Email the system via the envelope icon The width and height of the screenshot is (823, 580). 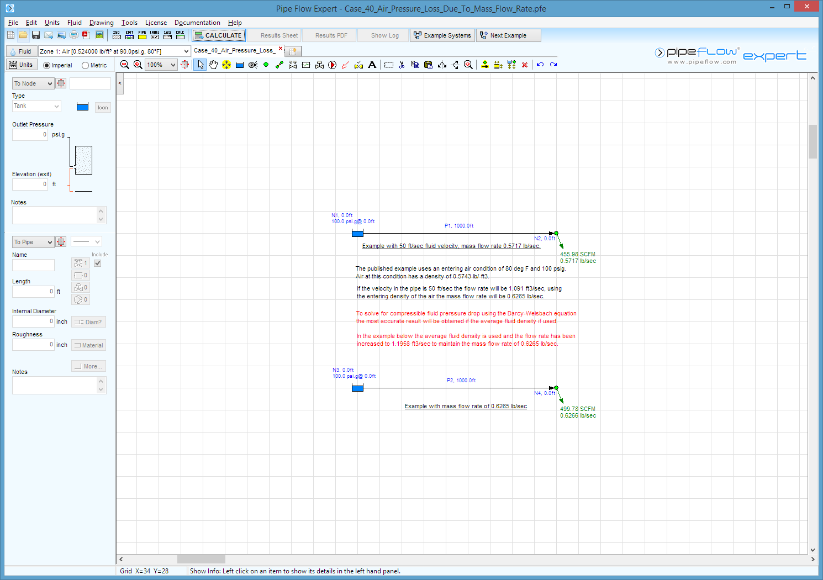(x=49, y=35)
